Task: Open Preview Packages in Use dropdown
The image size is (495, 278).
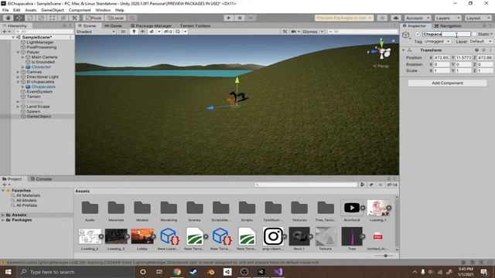Action: [343, 18]
